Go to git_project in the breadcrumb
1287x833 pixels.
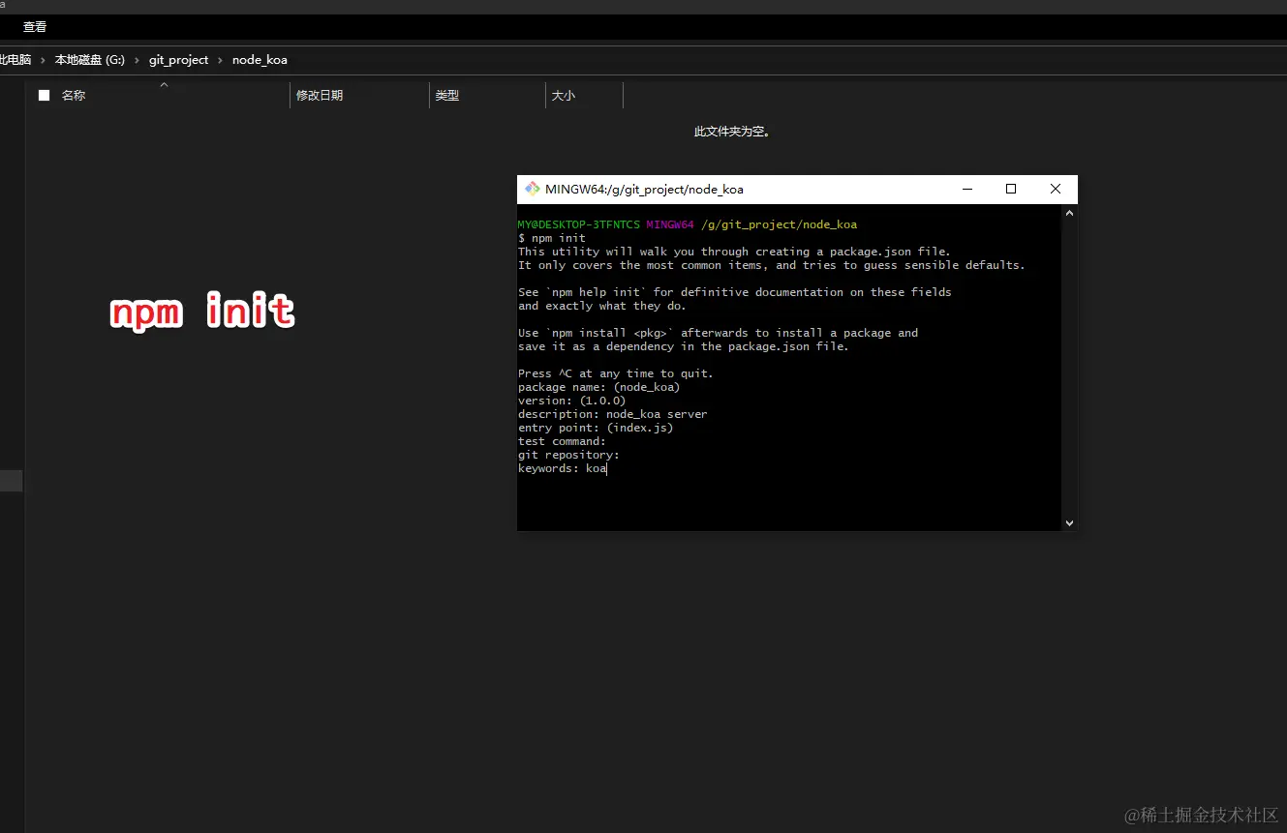[178, 60]
